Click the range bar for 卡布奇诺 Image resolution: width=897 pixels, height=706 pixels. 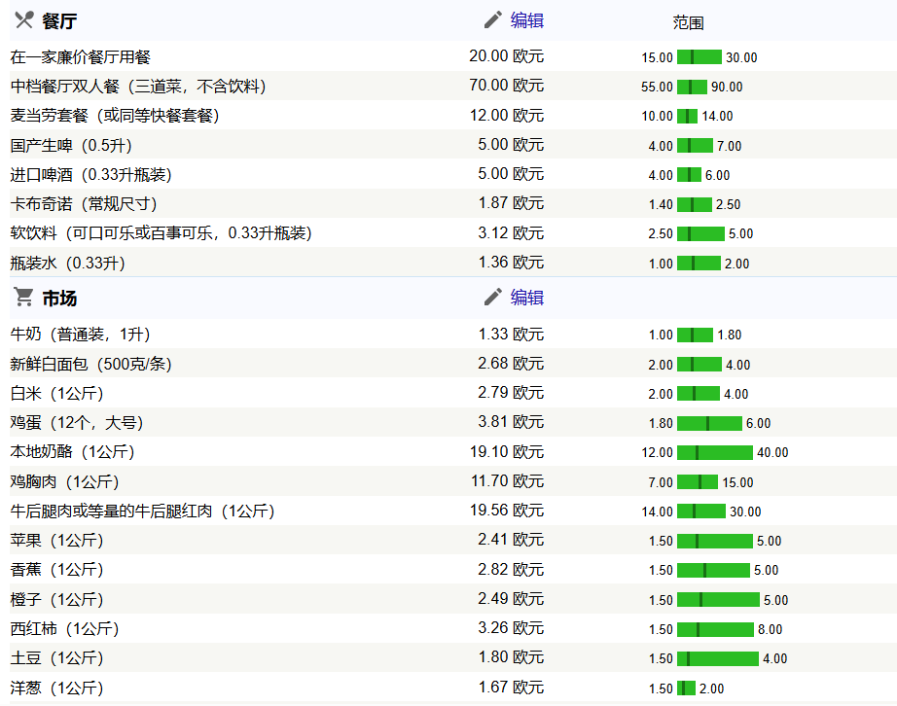click(x=694, y=204)
